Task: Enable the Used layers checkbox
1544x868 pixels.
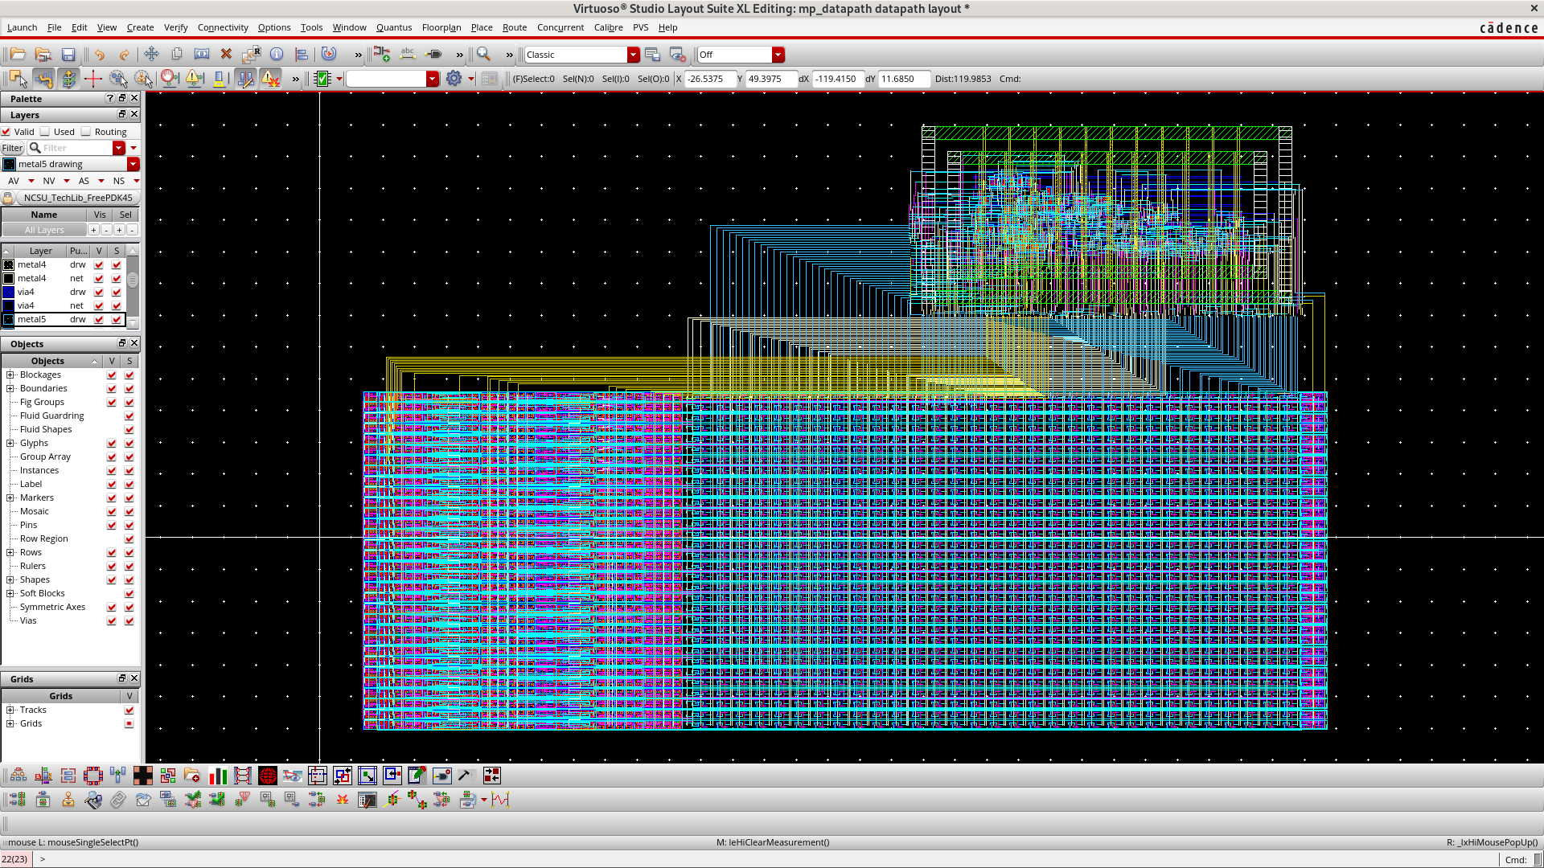Action: [x=45, y=132]
